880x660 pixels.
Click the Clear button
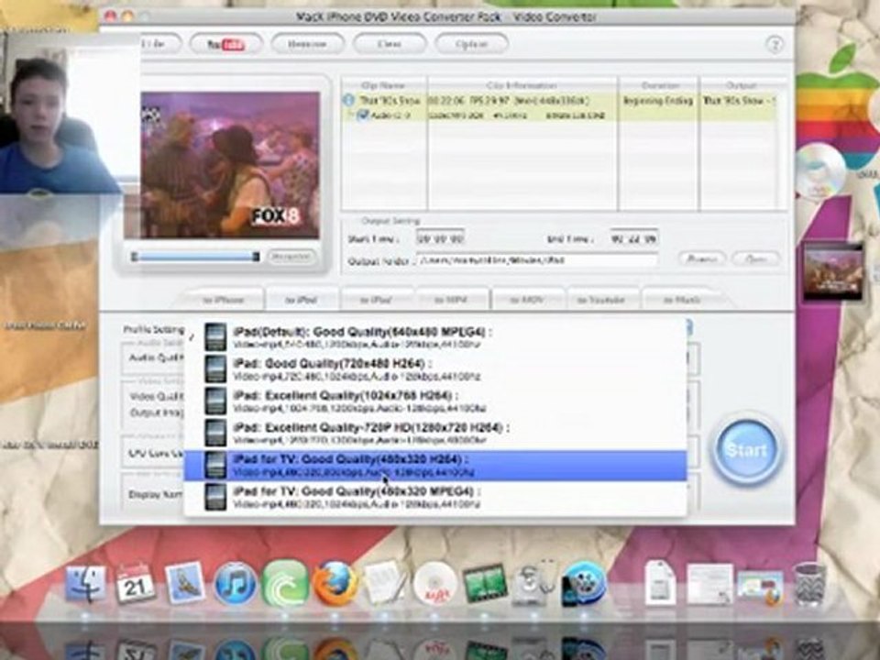(389, 44)
